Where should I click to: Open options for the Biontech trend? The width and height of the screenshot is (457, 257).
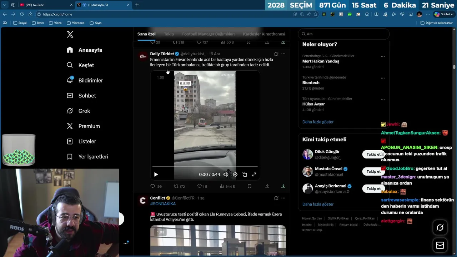coord(383,78)
